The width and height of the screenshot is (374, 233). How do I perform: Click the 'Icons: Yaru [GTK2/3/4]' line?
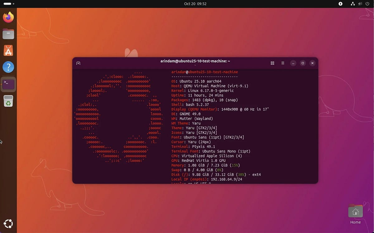194,133
